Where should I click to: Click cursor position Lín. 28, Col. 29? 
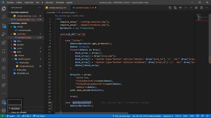tap(147, 116)
